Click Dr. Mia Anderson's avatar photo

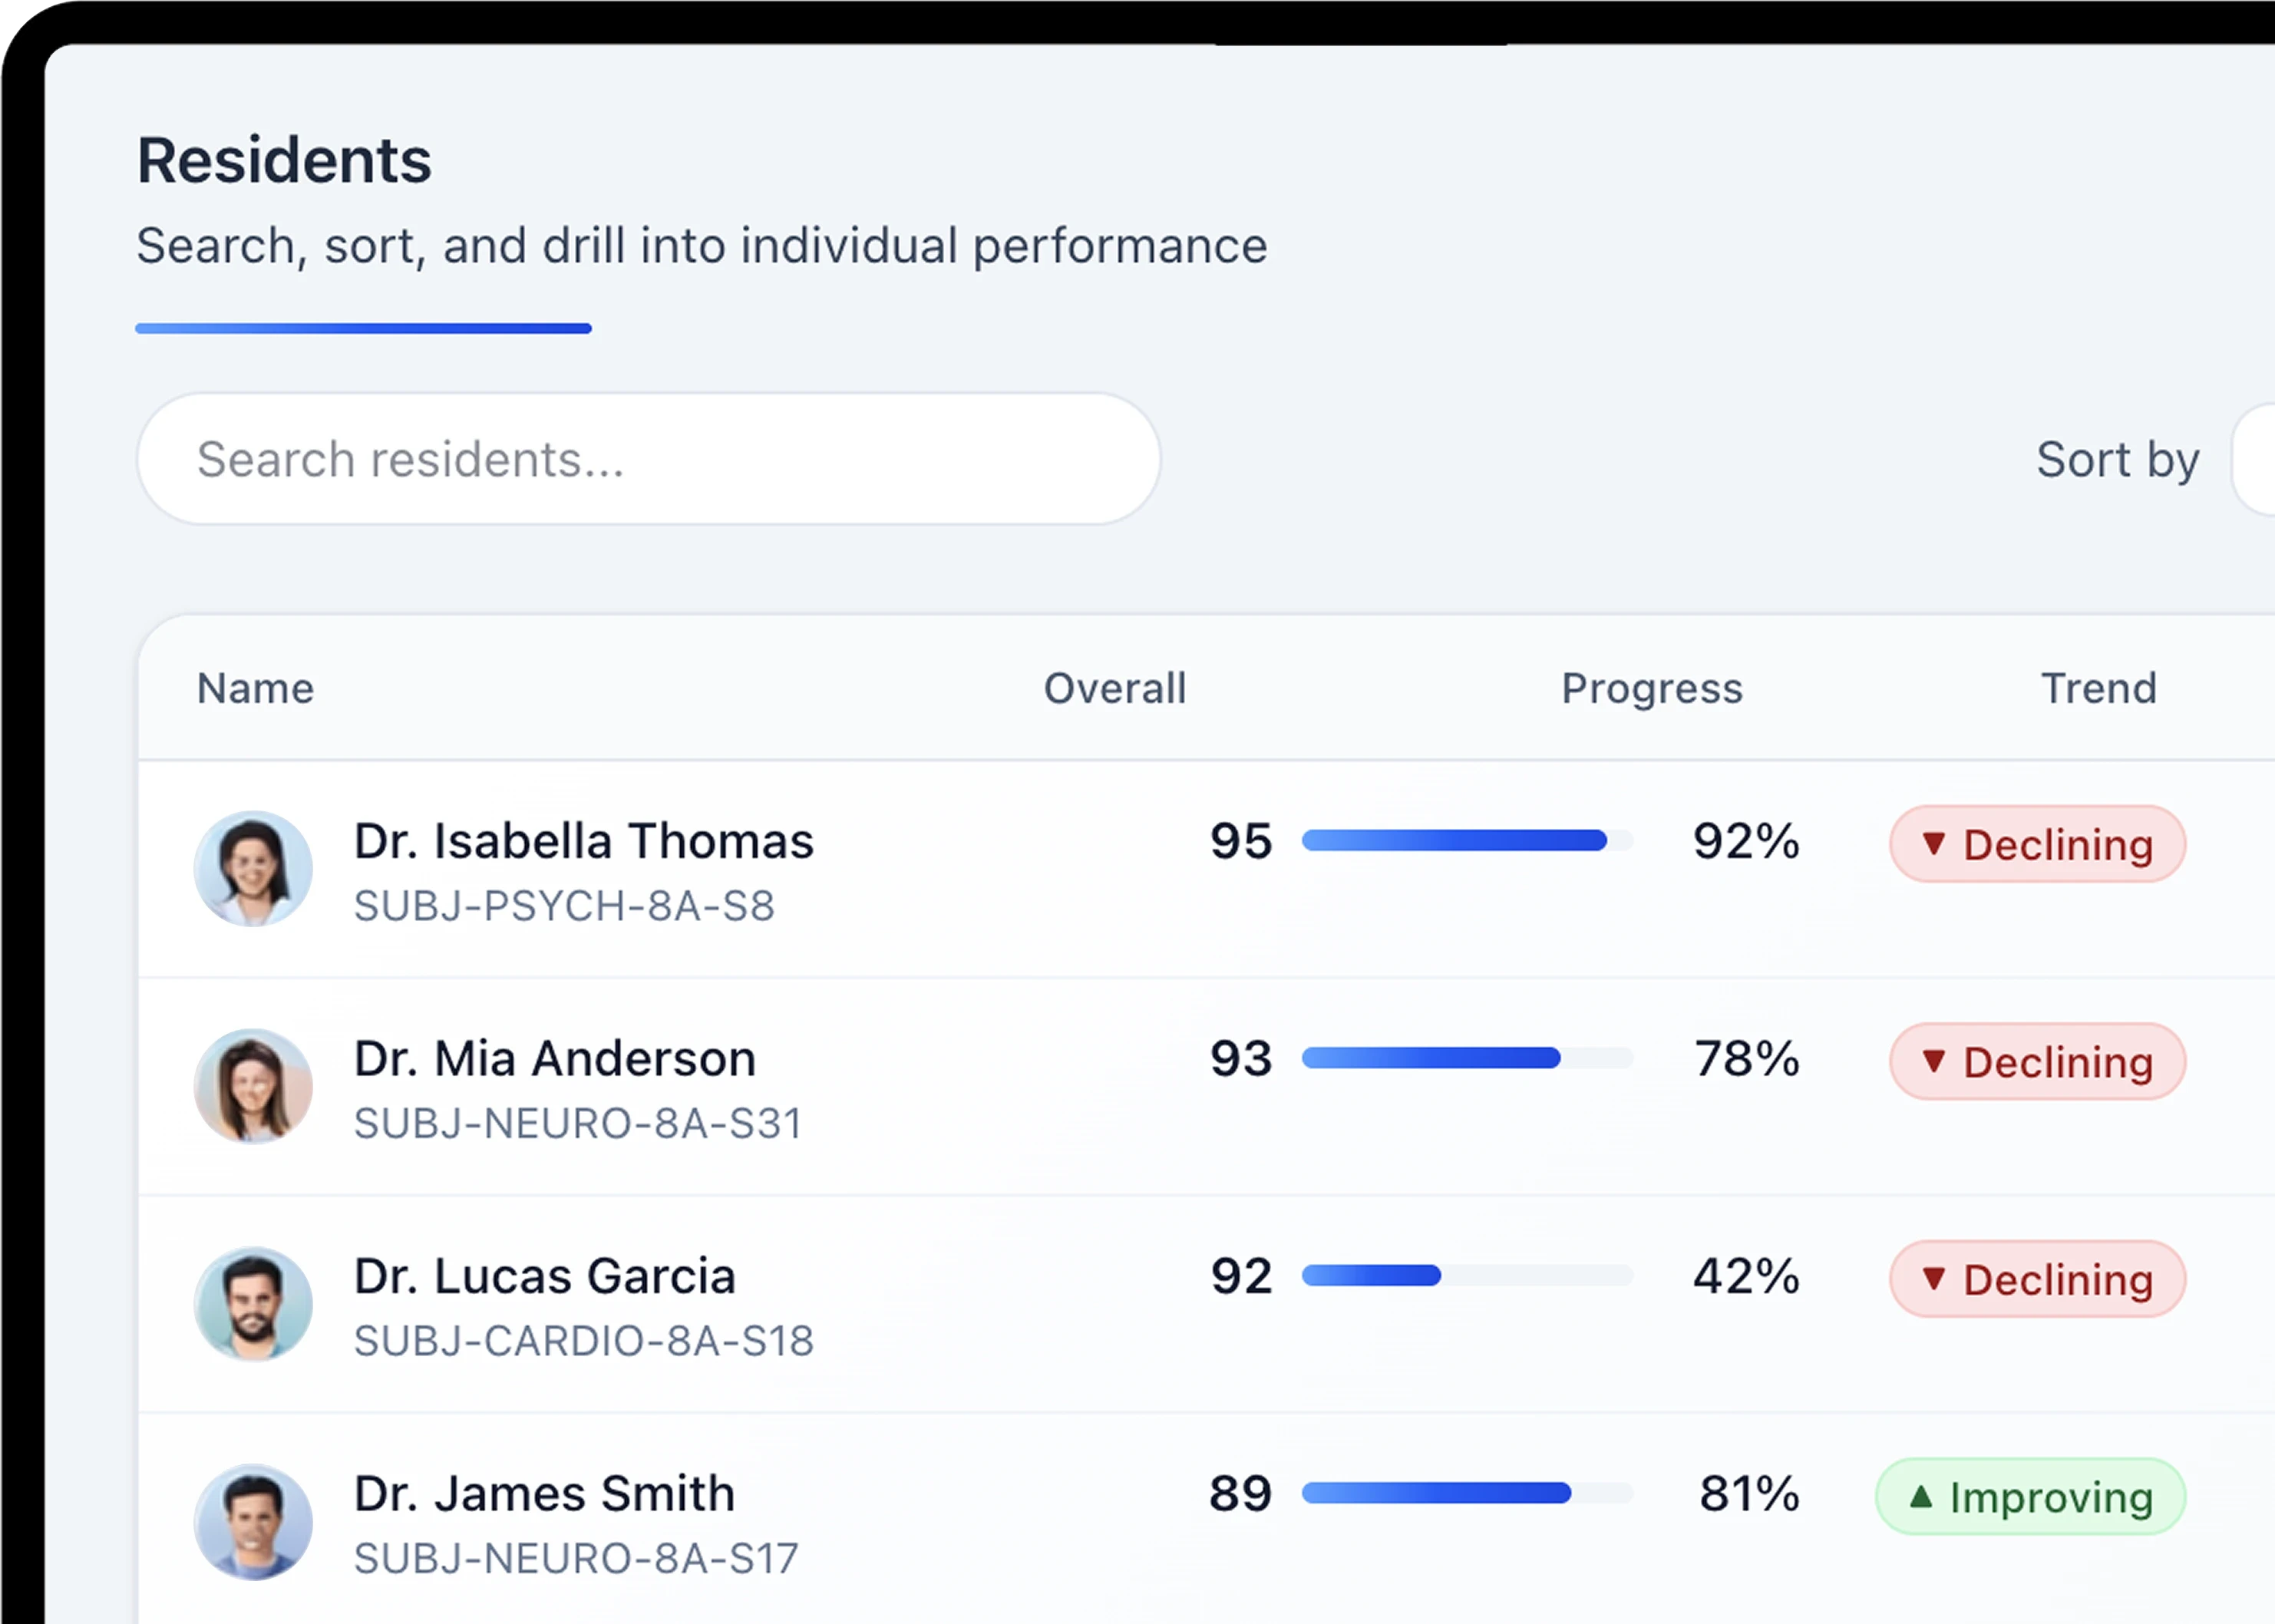253,1086
